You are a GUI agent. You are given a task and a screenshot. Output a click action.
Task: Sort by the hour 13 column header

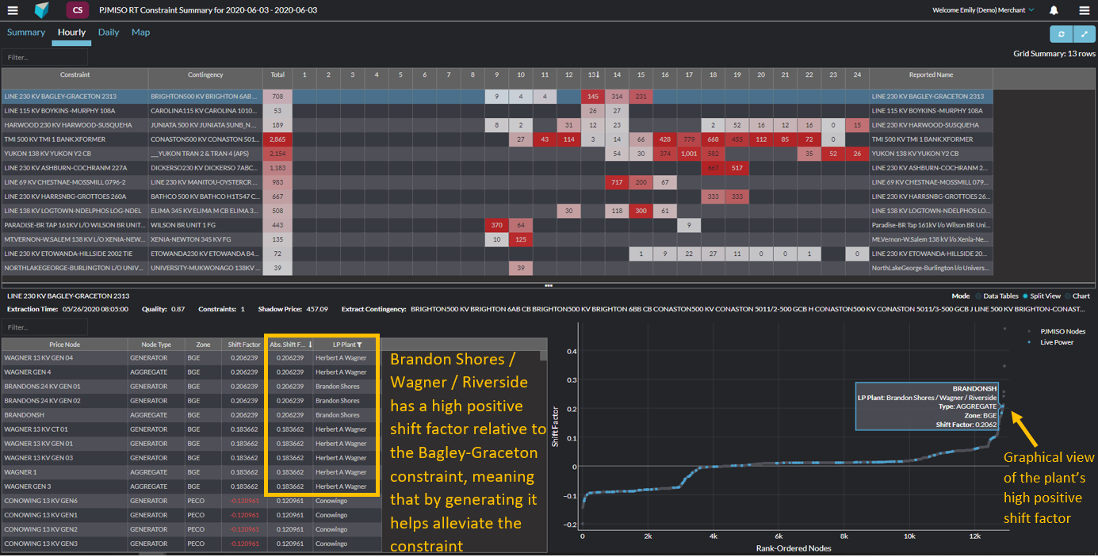pyautogui.click(x=592, y=74)
